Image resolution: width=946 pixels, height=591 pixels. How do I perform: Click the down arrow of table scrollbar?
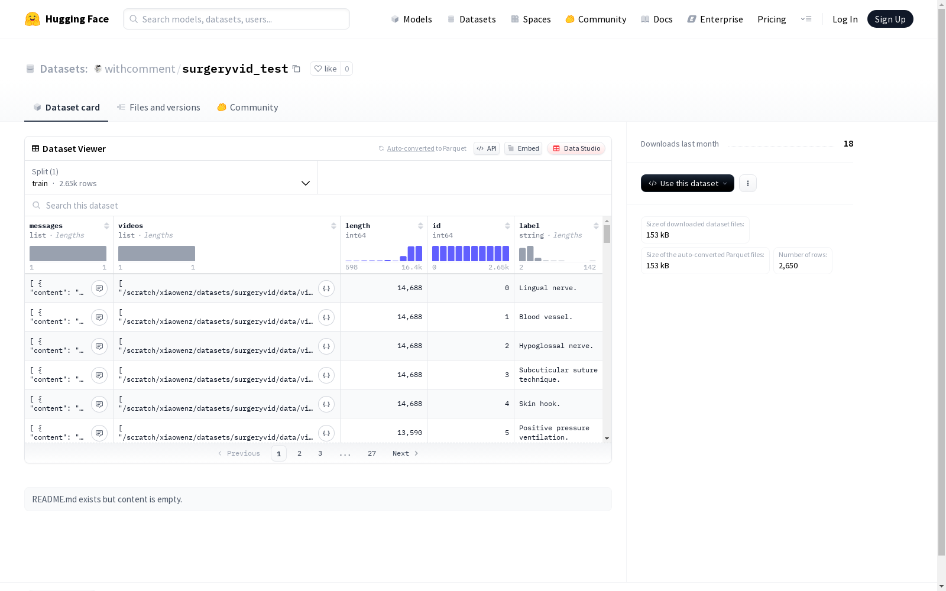607,439
